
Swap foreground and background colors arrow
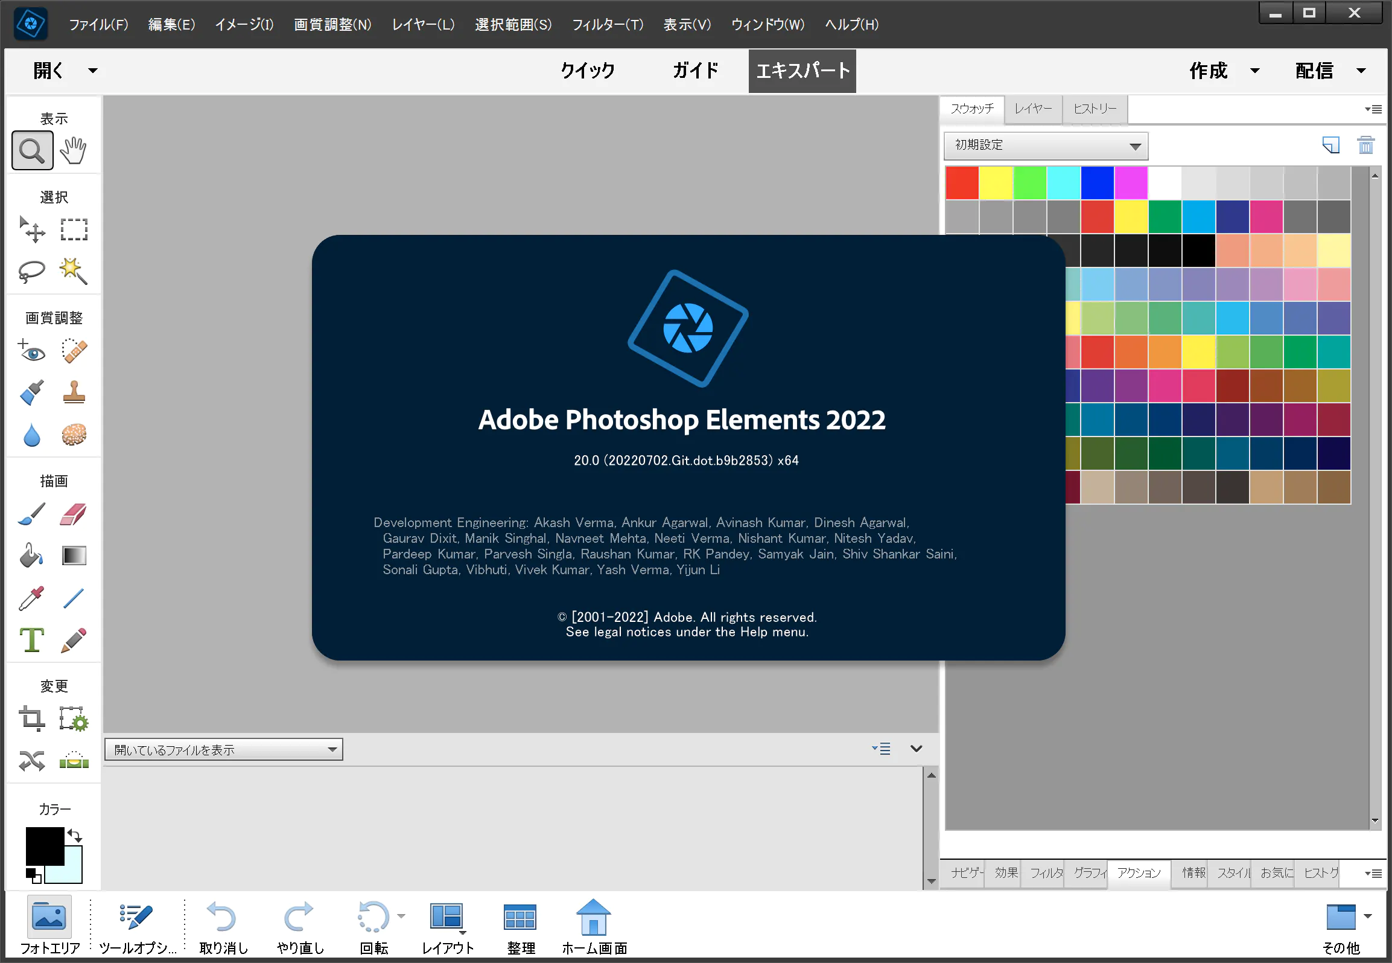(75, 836)
